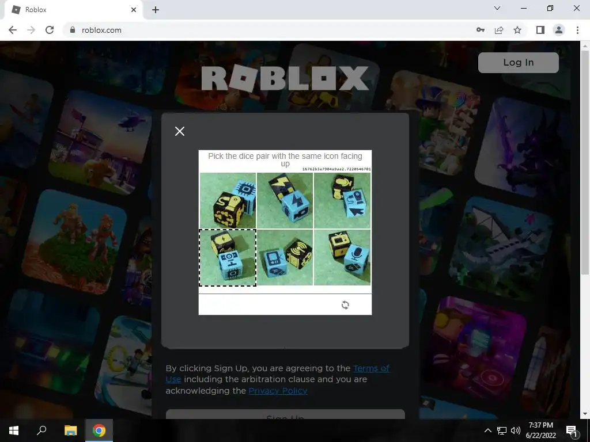The height and width of the screenshot is (442, 590).
Task: Open the Chrome profile avatar menu
Action: [559, 30]
